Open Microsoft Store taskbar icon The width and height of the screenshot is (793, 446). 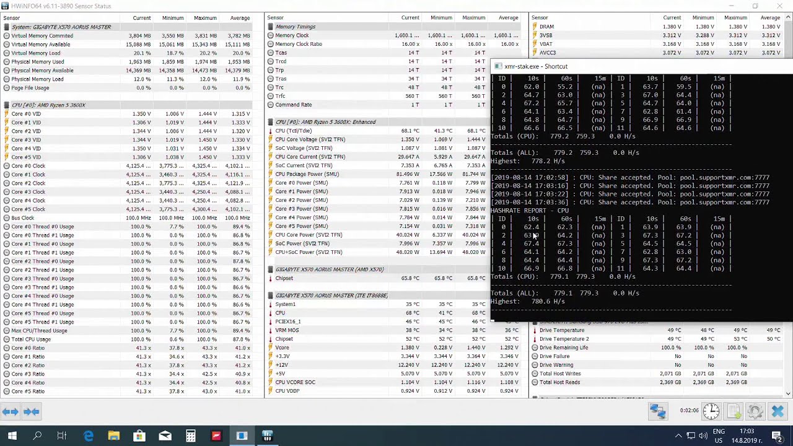pyautogui.click(x=139, y=436)
